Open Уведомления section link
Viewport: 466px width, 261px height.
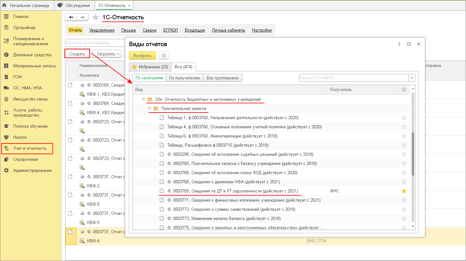[102, 30]
